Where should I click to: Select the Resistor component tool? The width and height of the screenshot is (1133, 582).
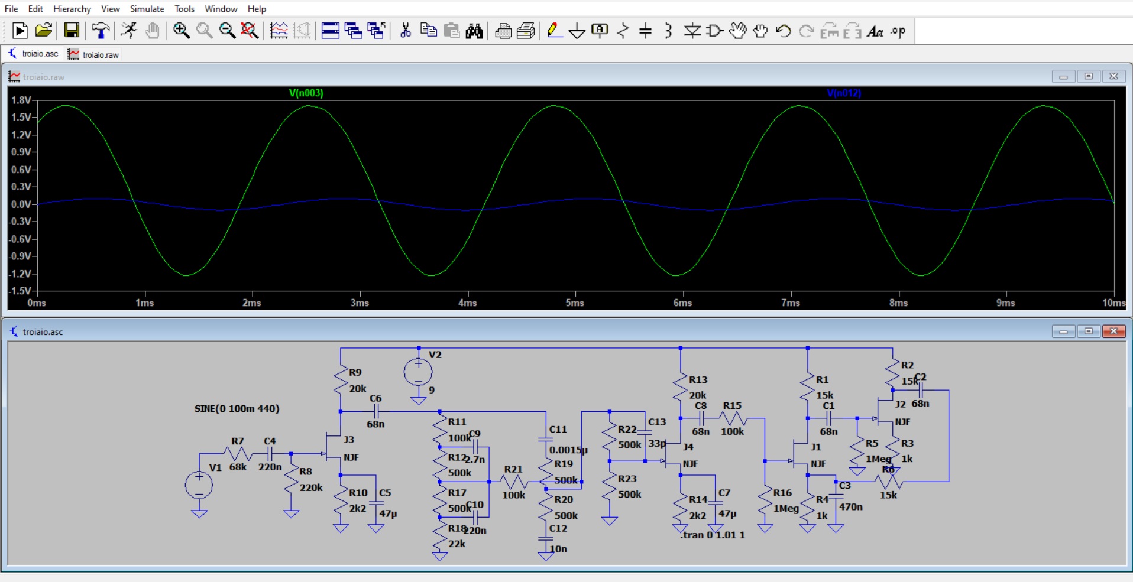click(623, 31)
